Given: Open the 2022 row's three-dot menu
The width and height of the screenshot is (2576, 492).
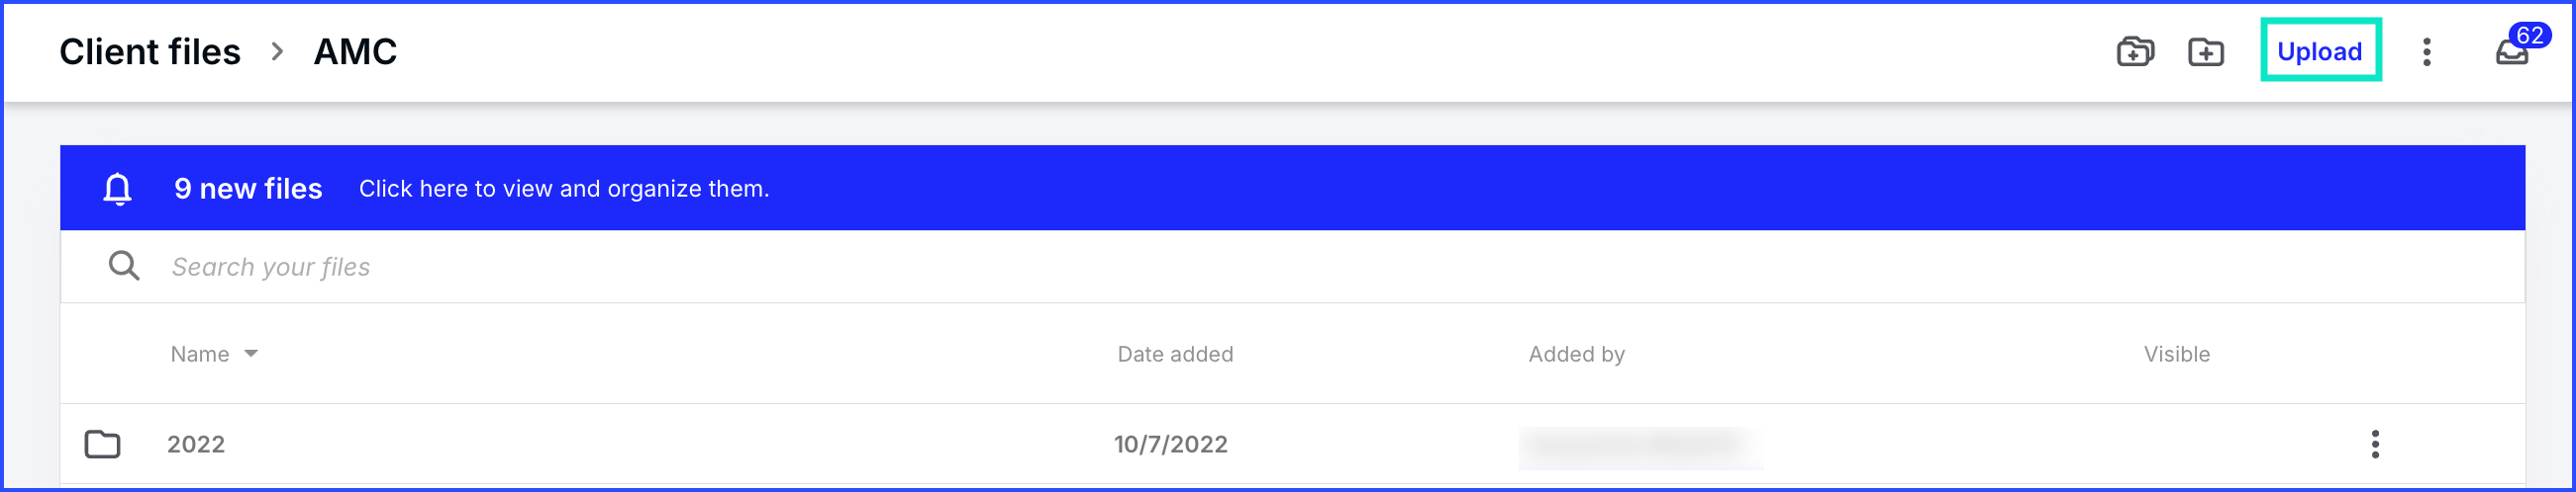Looking at the screenshot, I should (2375, 445).
